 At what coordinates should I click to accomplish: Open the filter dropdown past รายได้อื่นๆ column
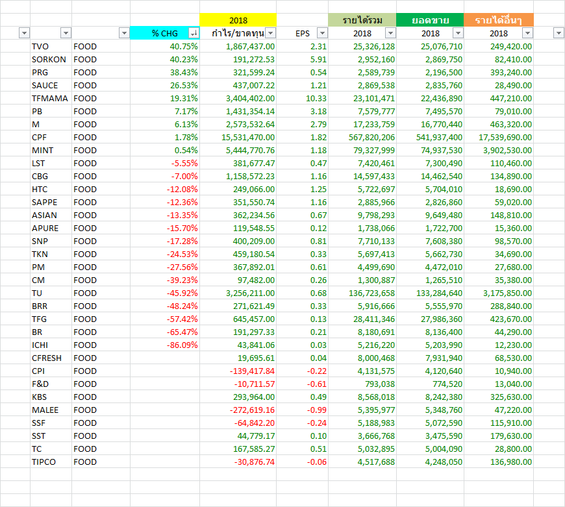click(559, 33)
